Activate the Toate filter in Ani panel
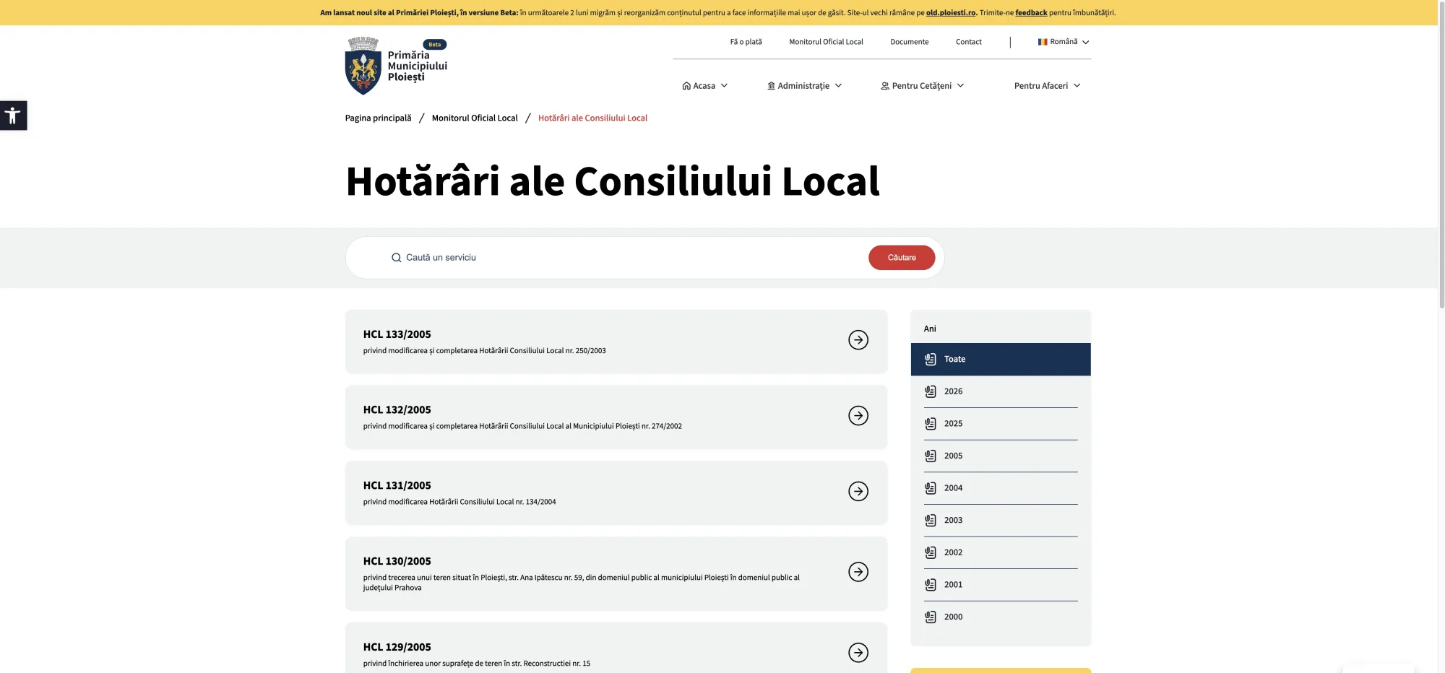 [954, 359]
